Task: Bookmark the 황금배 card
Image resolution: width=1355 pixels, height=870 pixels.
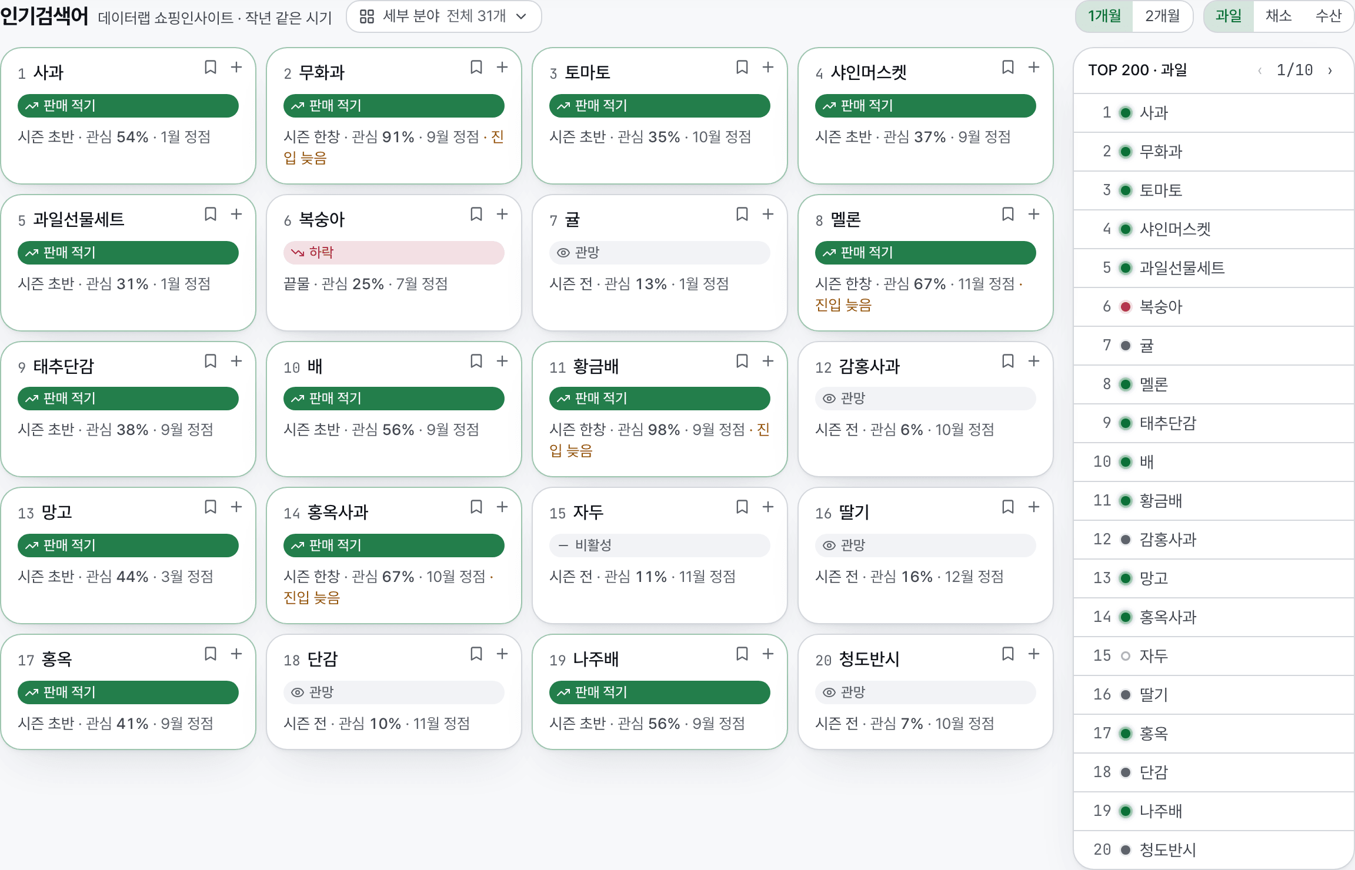Action: [742, 362]
